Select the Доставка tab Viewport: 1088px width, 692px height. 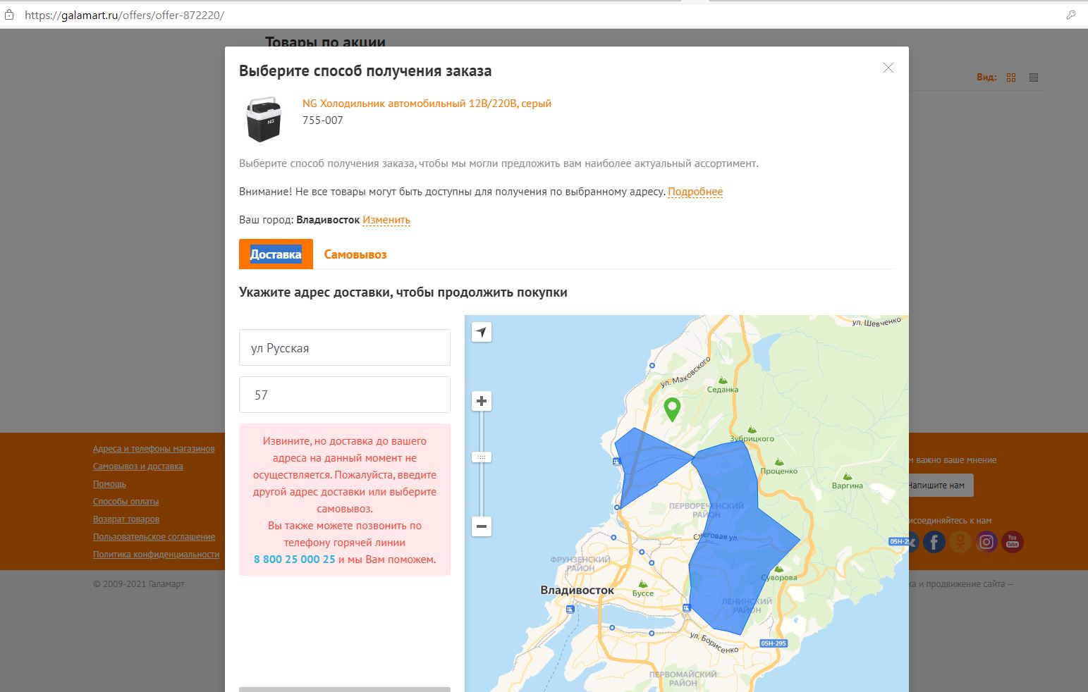[x=276, y=254]
